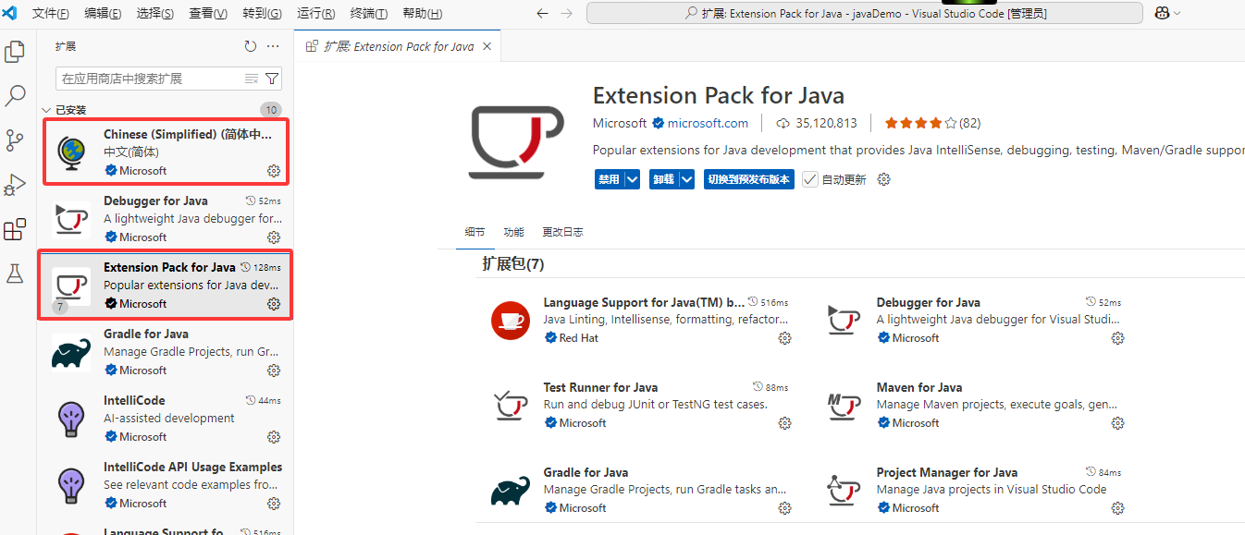This screenshot has width=1245, height=535.
Task: Expand the 卸载 dropdown arrow
Action: click(x=687, y=179)
